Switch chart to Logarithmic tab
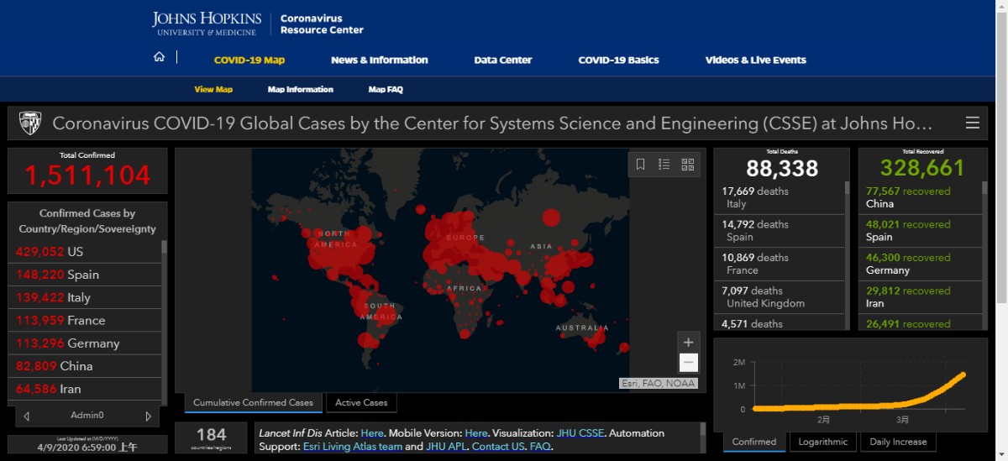Image resolution: width=1008 pixels, height=461 pixels. click(x=823, y=442)
